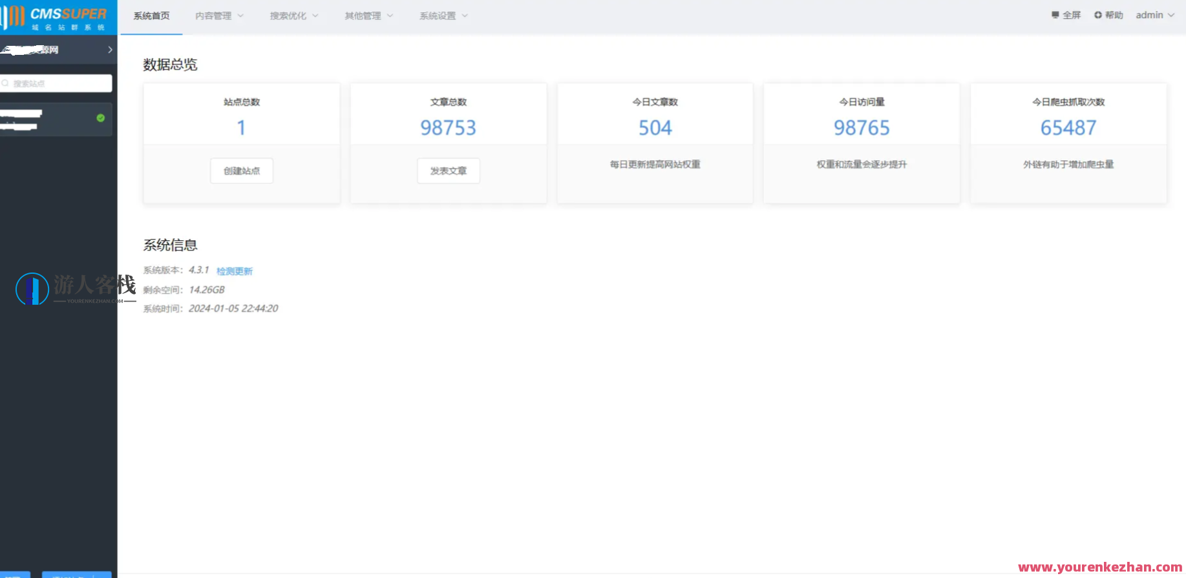Click the fullscreen monitor icon
This screenshot has height=578, width=1186.
[1055, 15]
